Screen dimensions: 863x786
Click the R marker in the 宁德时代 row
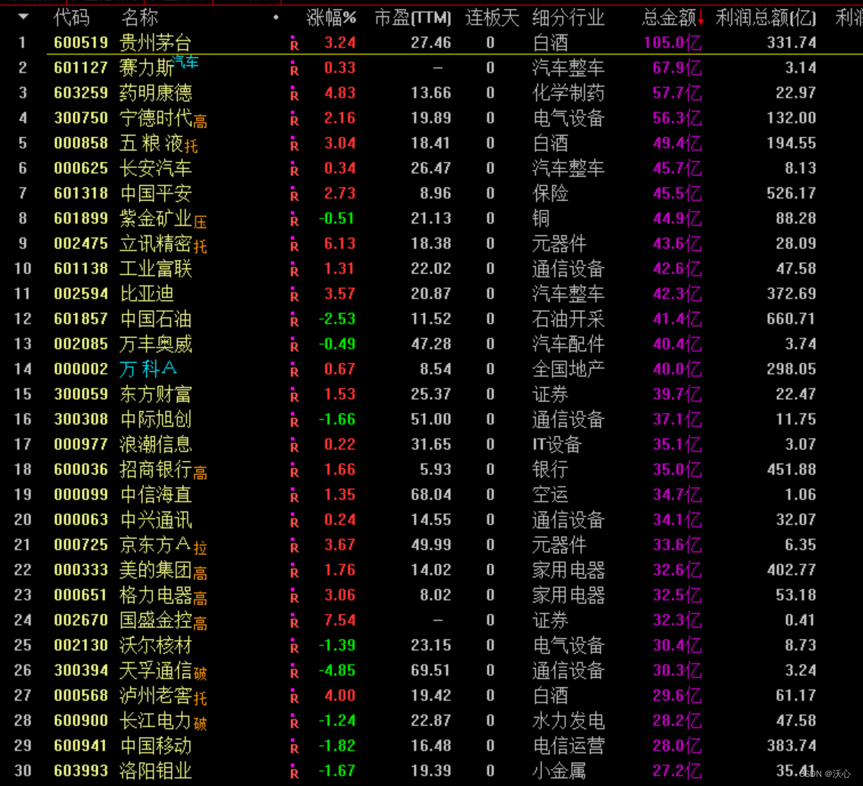[294, 119]
